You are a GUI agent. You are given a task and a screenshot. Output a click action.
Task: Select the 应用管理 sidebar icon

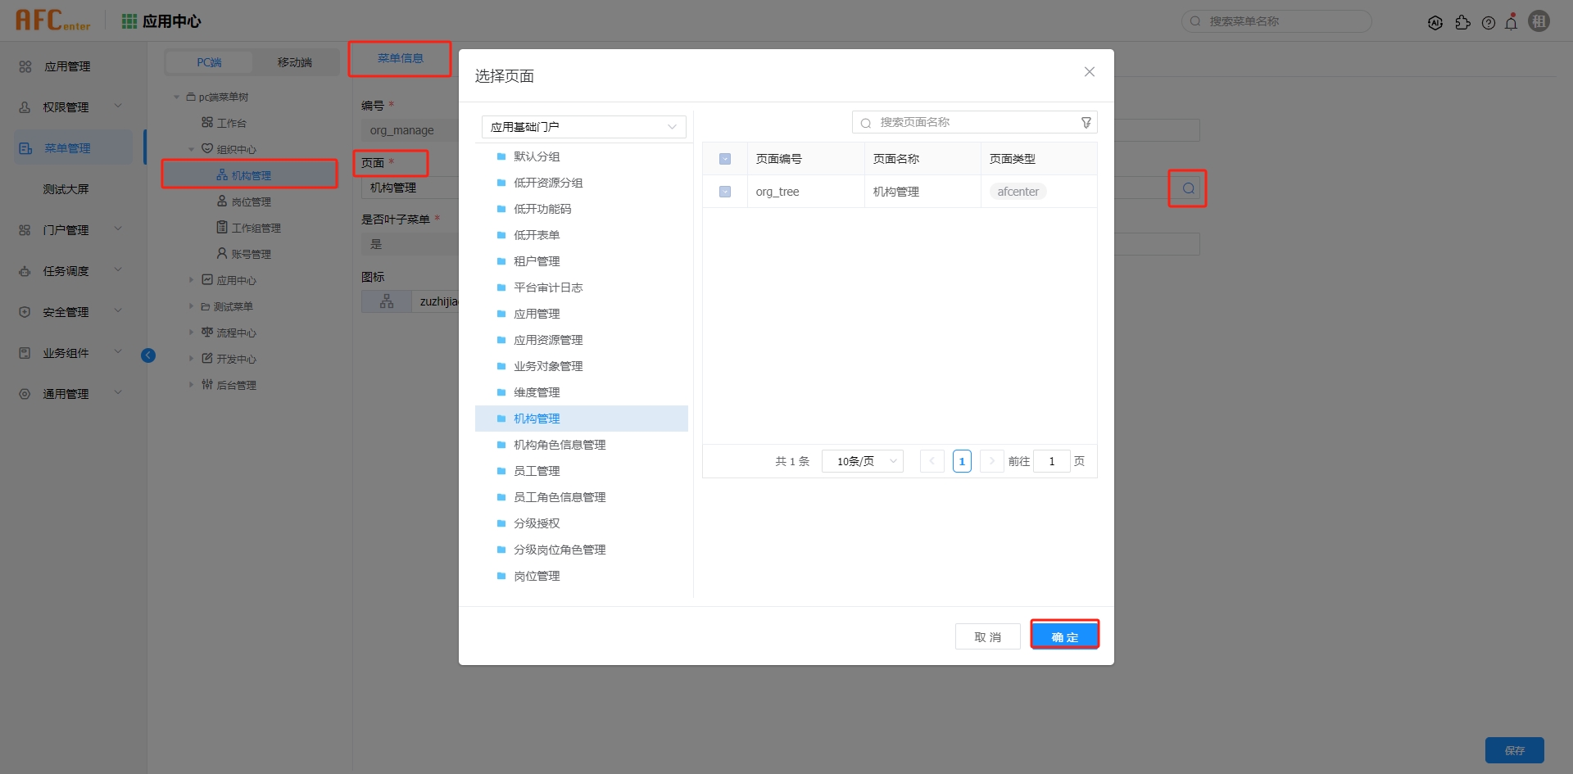click(25, 66)
